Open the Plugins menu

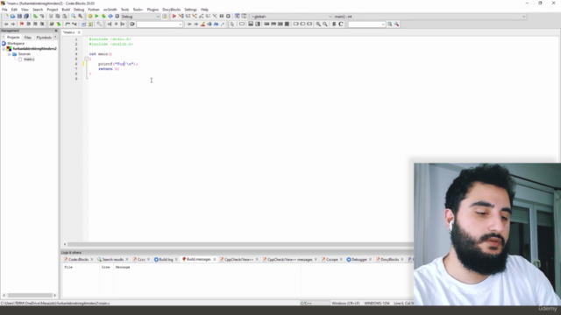[x=153, y=10]
